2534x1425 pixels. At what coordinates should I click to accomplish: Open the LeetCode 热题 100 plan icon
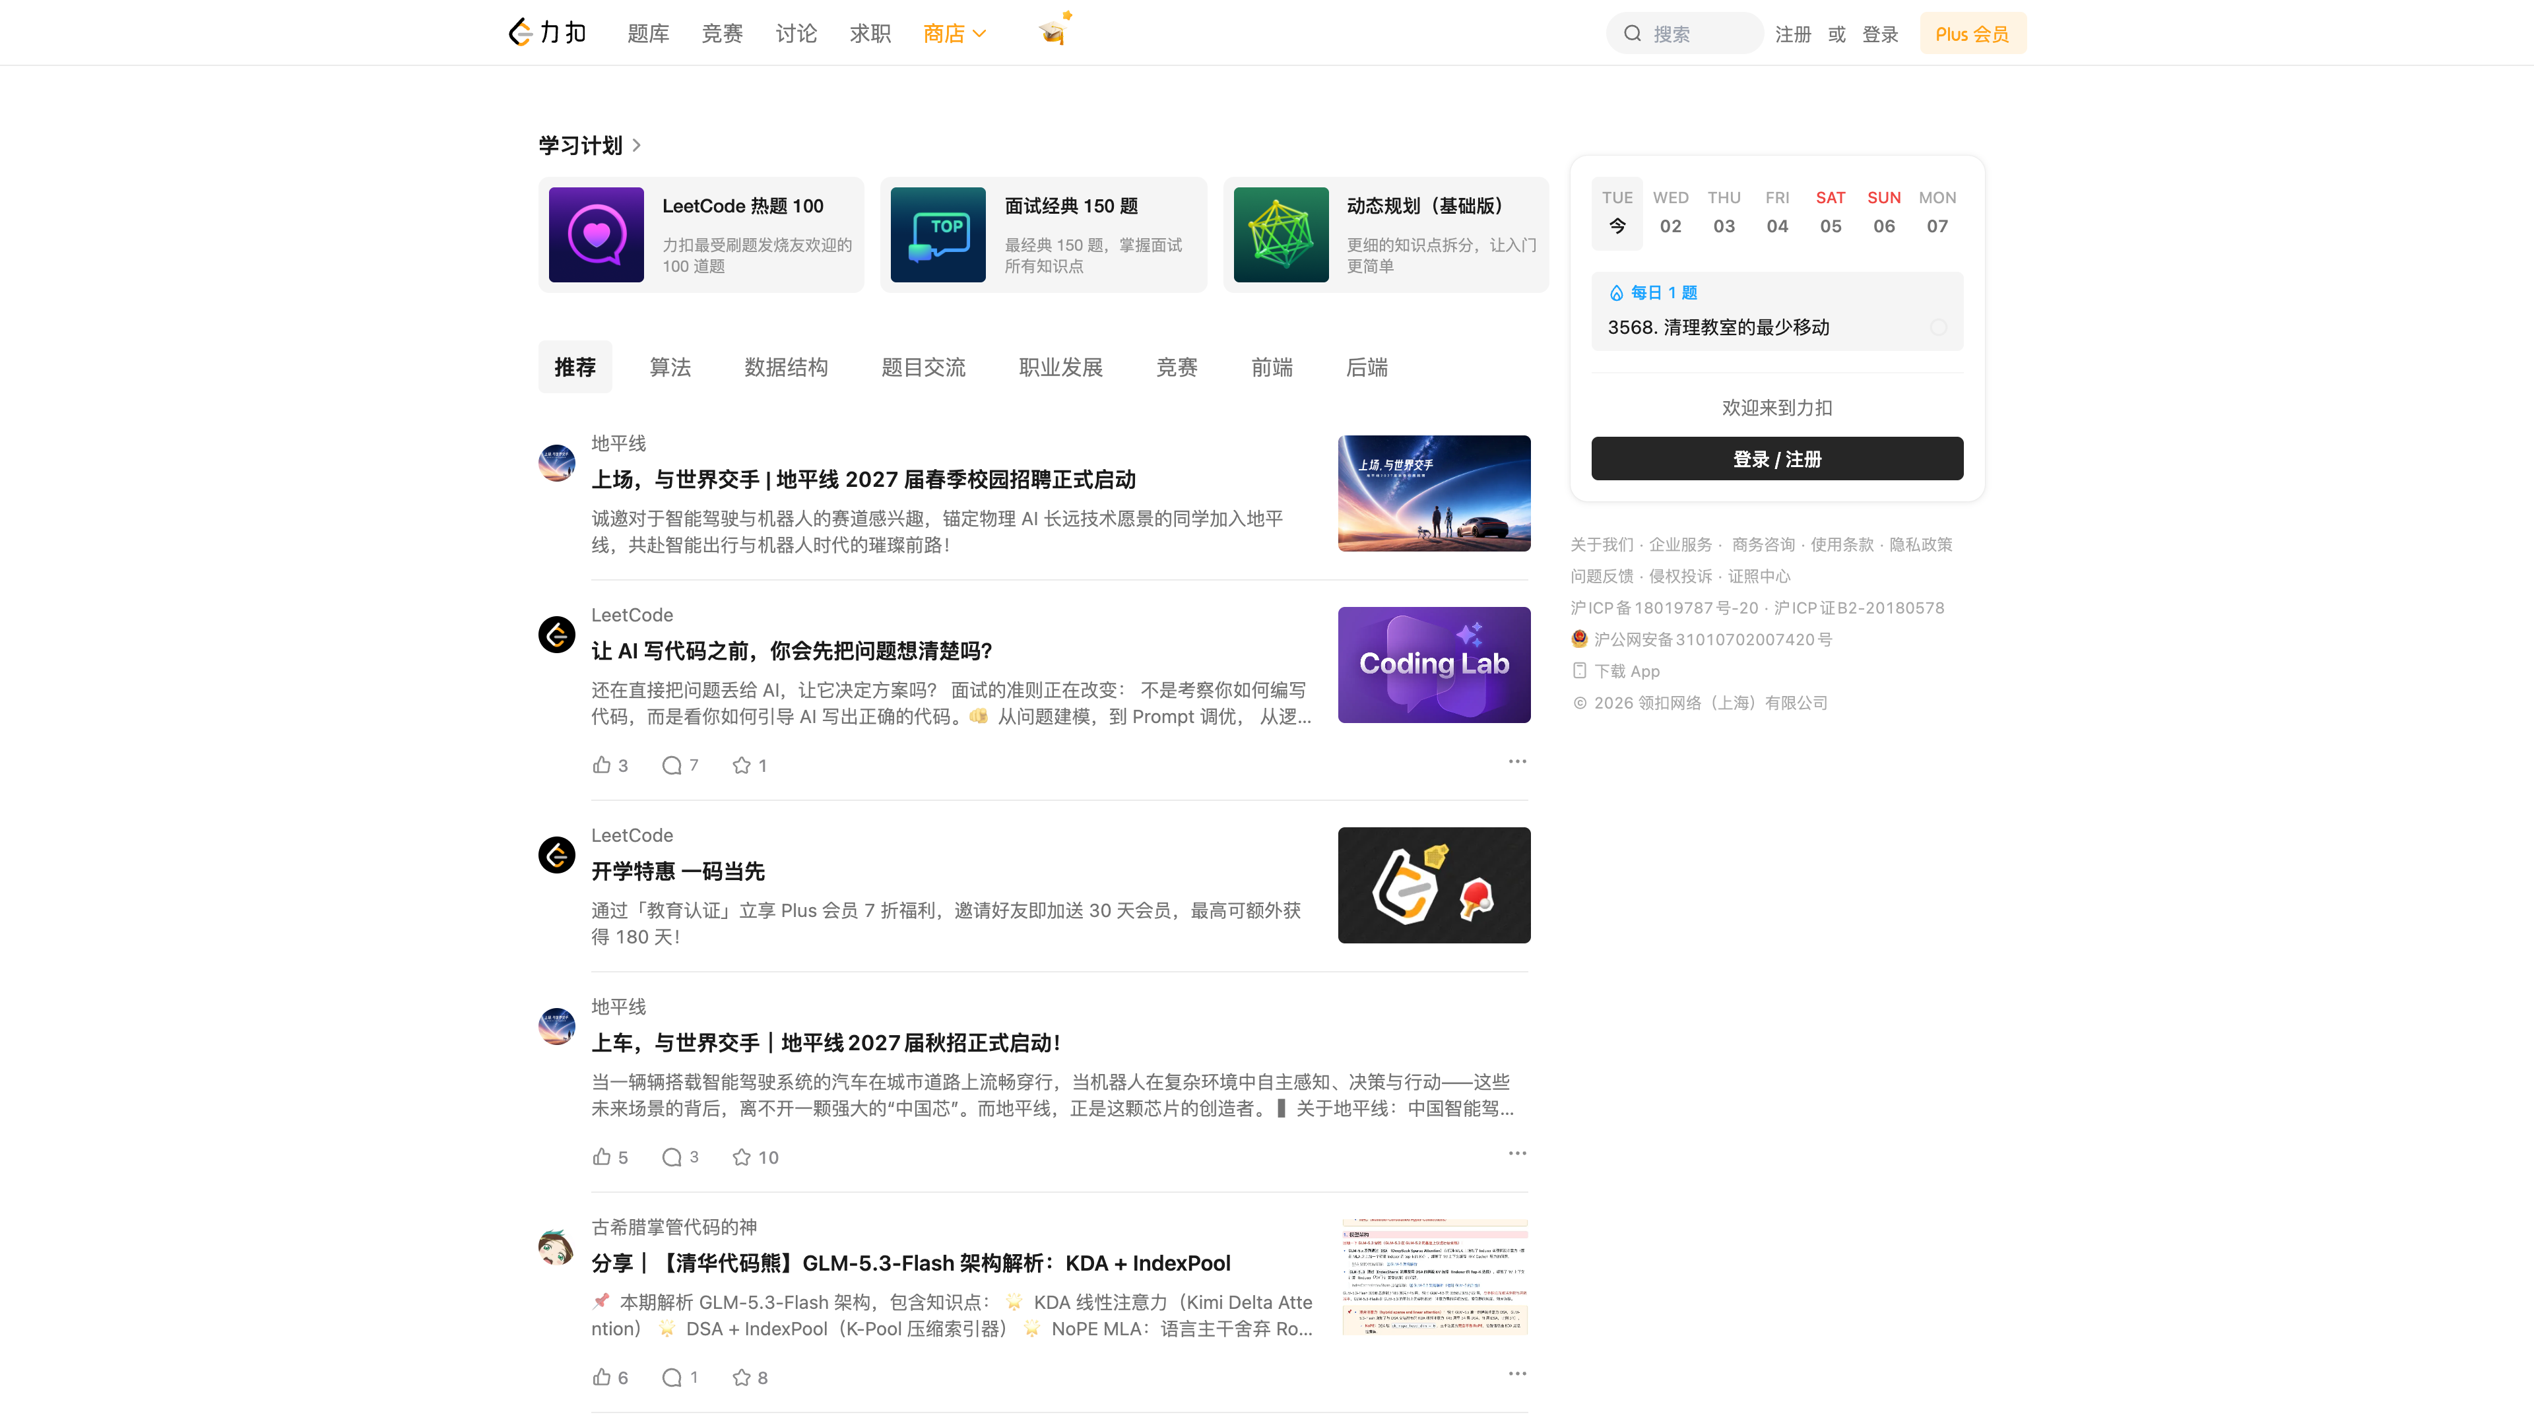coord(596,234)
